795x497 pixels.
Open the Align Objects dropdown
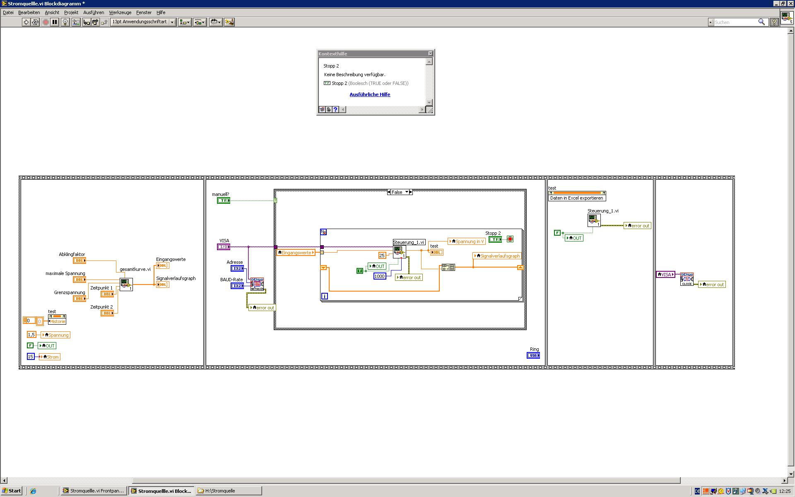click(x=185, y=22)
